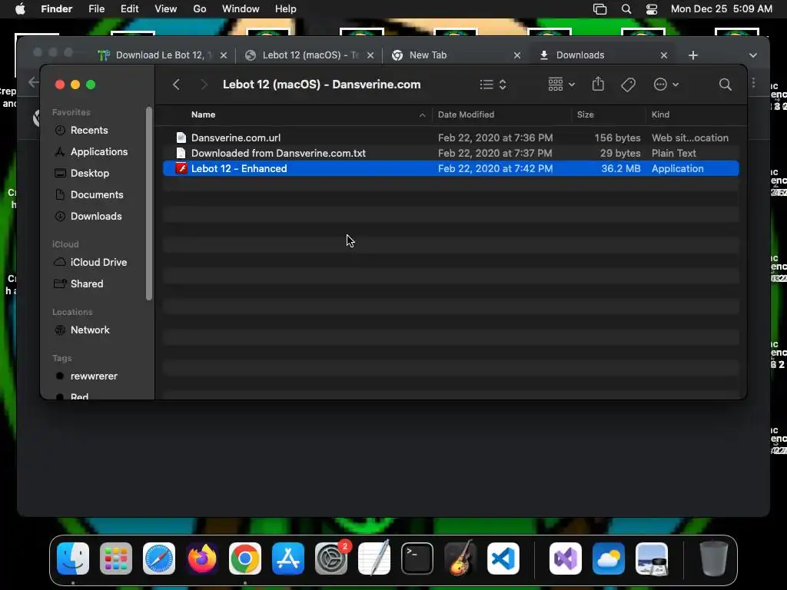Open Shared in sidebar
This screenshot has width=787, height=590.
[79, 284]
